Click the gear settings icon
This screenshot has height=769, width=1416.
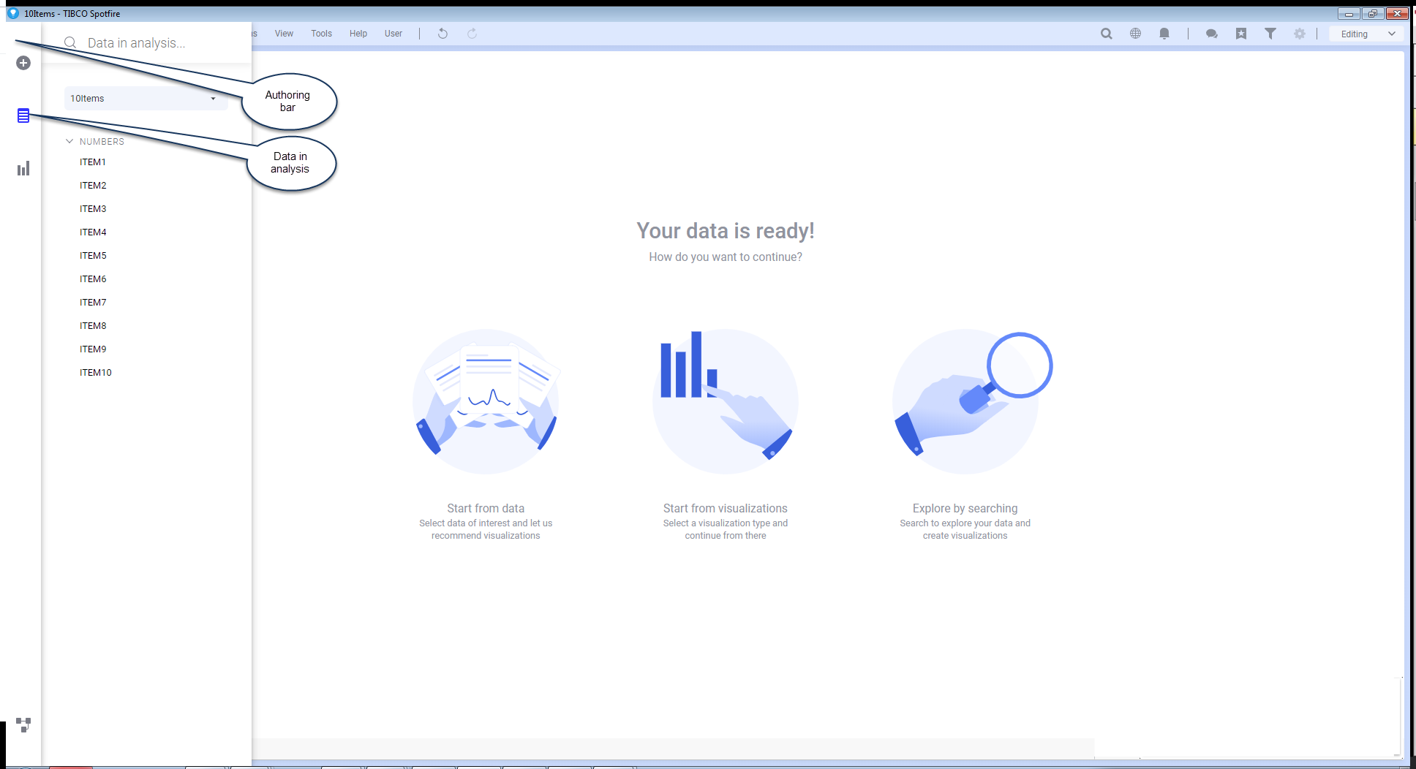pos(1300,34)
